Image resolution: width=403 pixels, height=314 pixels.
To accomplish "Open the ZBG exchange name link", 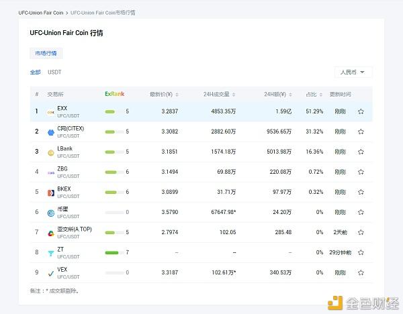I will (62, 168).
